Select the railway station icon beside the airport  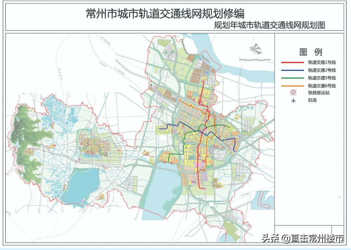(155, 88)
